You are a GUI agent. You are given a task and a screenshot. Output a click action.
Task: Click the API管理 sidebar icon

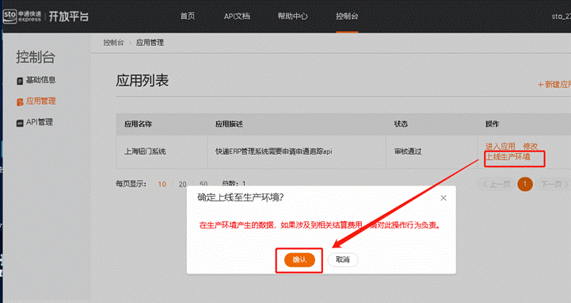click(20, 123)
